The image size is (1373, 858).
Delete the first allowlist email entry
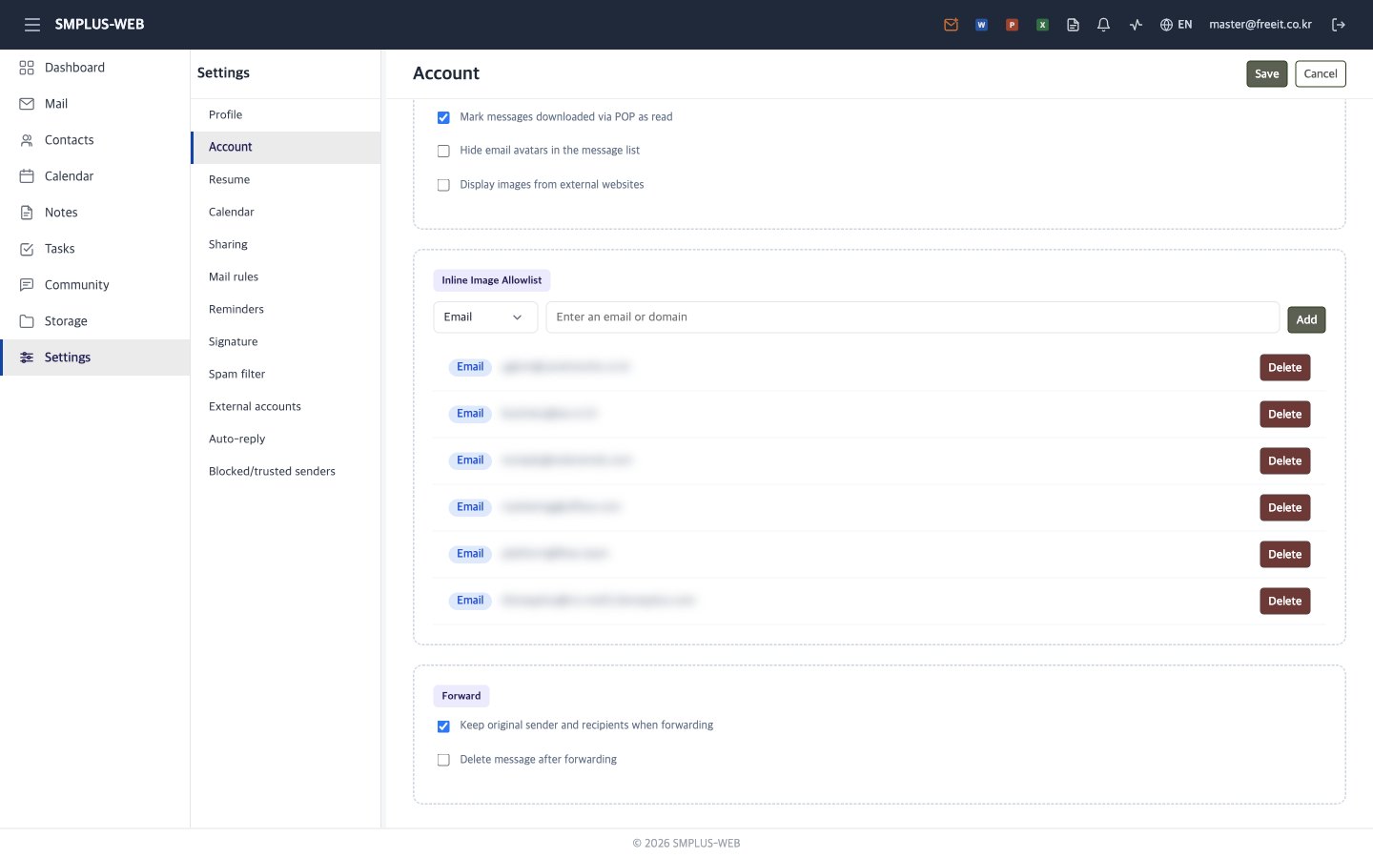pos(1284,368)
